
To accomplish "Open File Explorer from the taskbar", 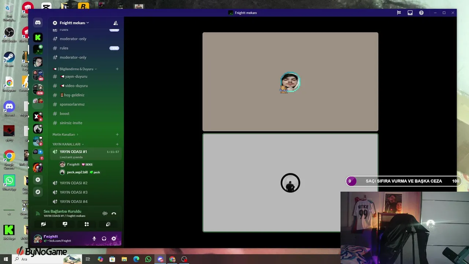I will [x=124, y=259].
